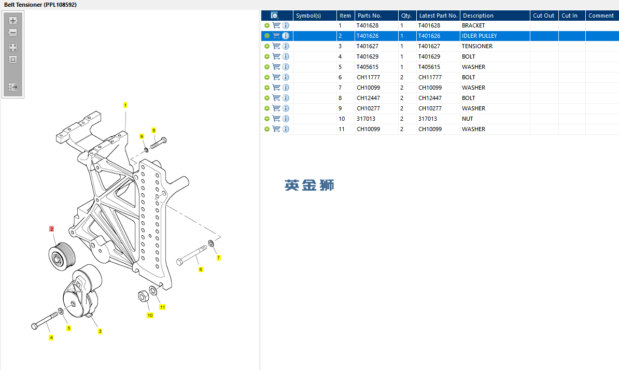Sort by Qty. column header
619x370 pixels.
pos(407,16)
